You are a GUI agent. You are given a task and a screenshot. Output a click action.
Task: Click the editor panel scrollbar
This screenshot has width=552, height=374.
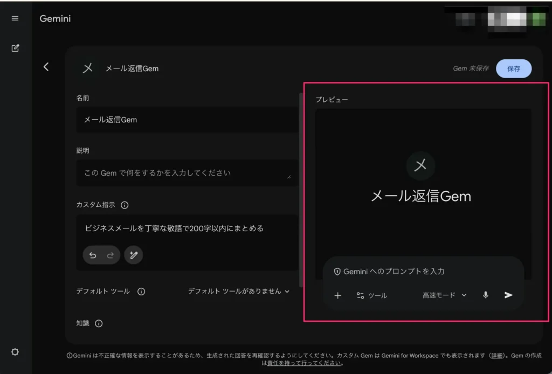301,190
